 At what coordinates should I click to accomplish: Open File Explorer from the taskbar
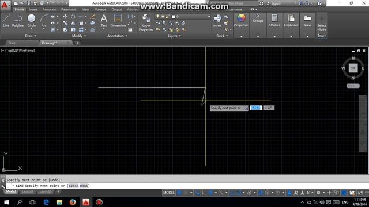(59, 202)
